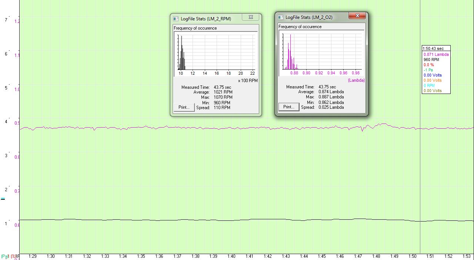Click the 1:50.43 sec cursor time label
Viewport: 474px width, 260px height.
click(433, 48)
